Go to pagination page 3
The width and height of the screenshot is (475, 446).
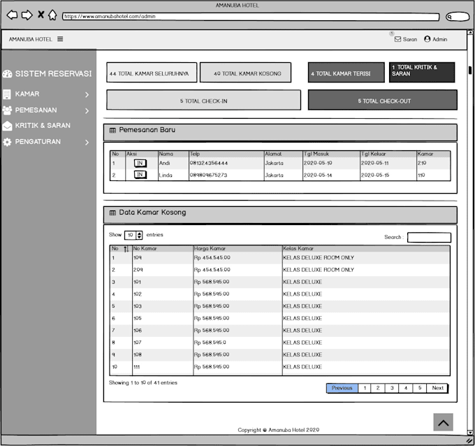[x=392, y=388]
